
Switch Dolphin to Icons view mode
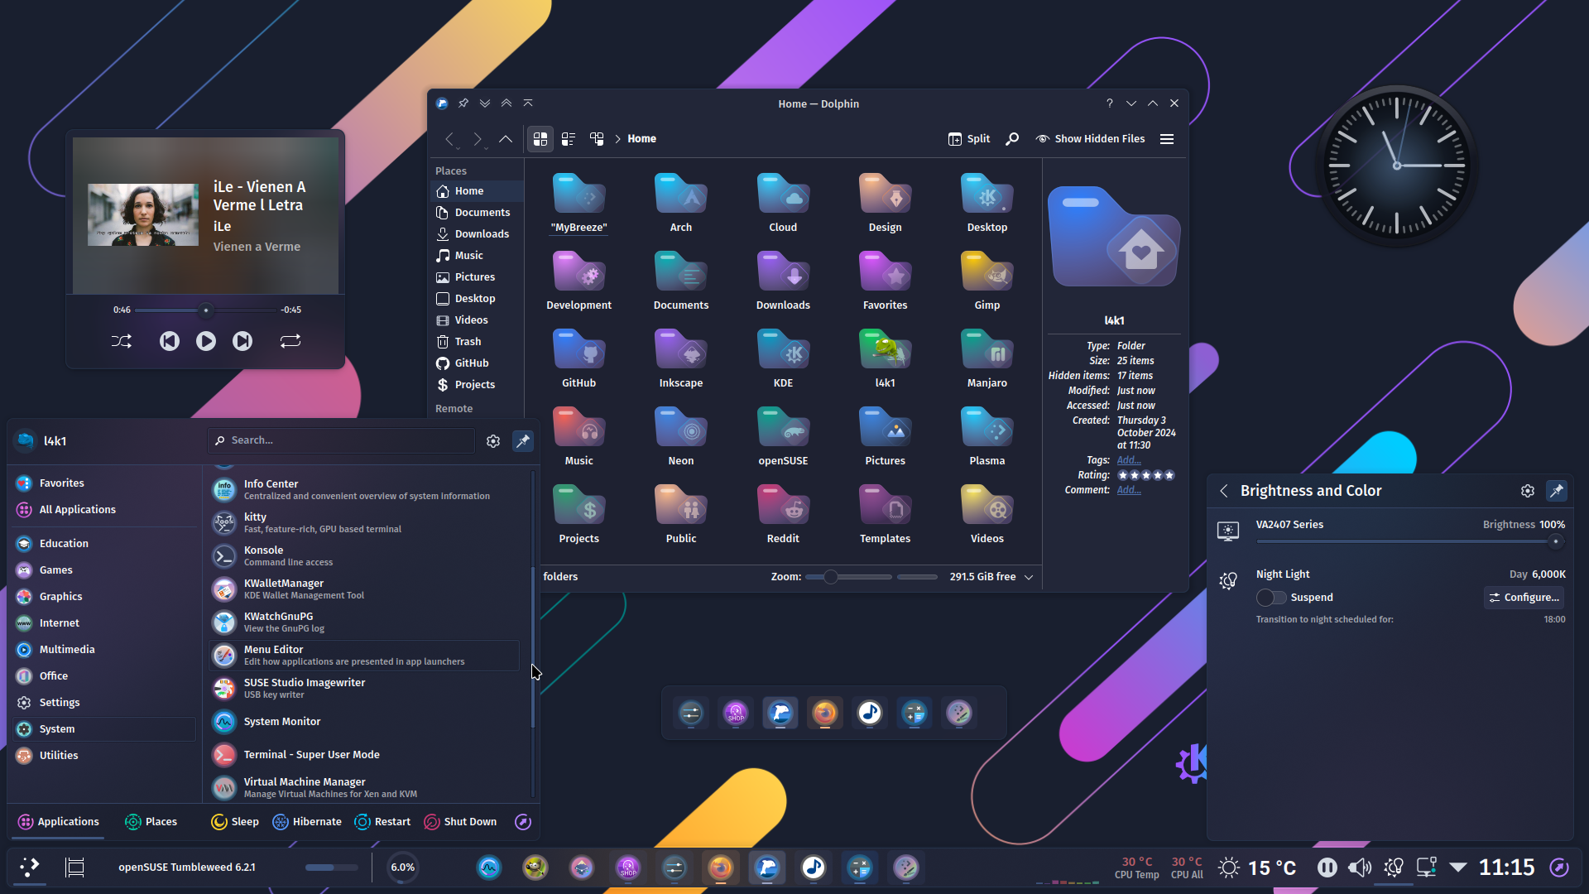coord(540,139)
